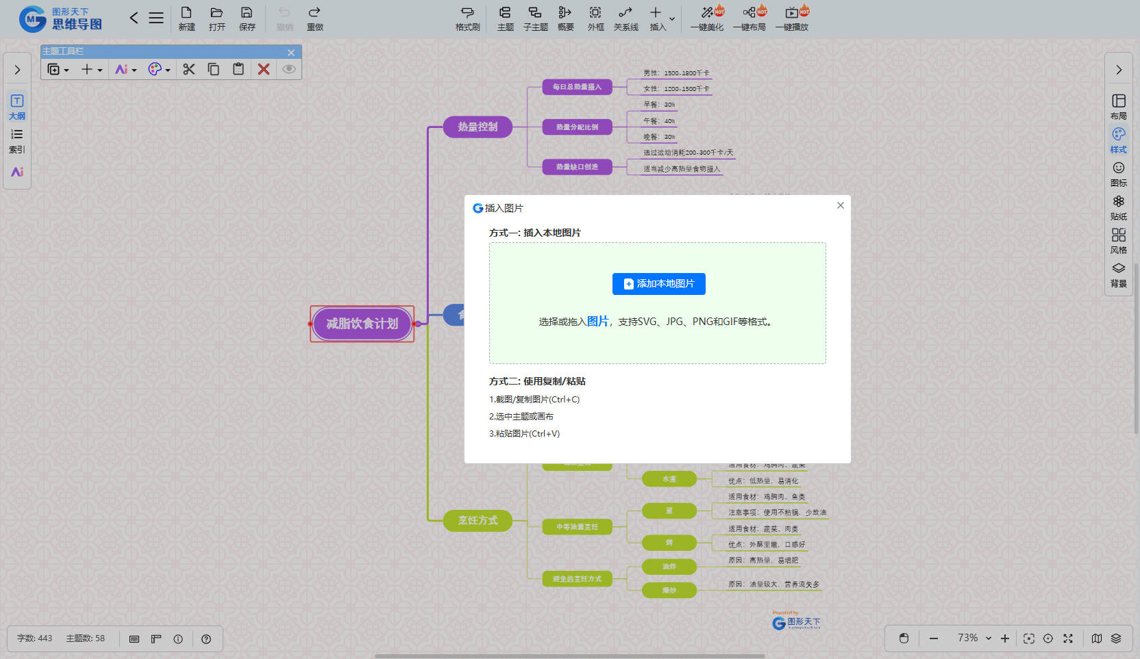Screen dimensions: 1140x659
Task: Click the scissors cut icon
Action: point(189,69)
